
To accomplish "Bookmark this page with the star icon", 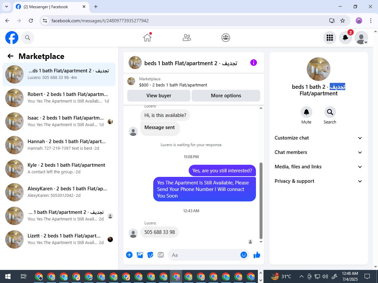I will coord(343,21).
